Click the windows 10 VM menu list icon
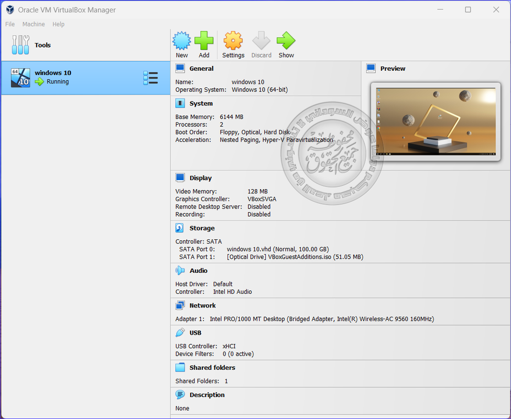The image size is (511, 419). tap(150, 78)
